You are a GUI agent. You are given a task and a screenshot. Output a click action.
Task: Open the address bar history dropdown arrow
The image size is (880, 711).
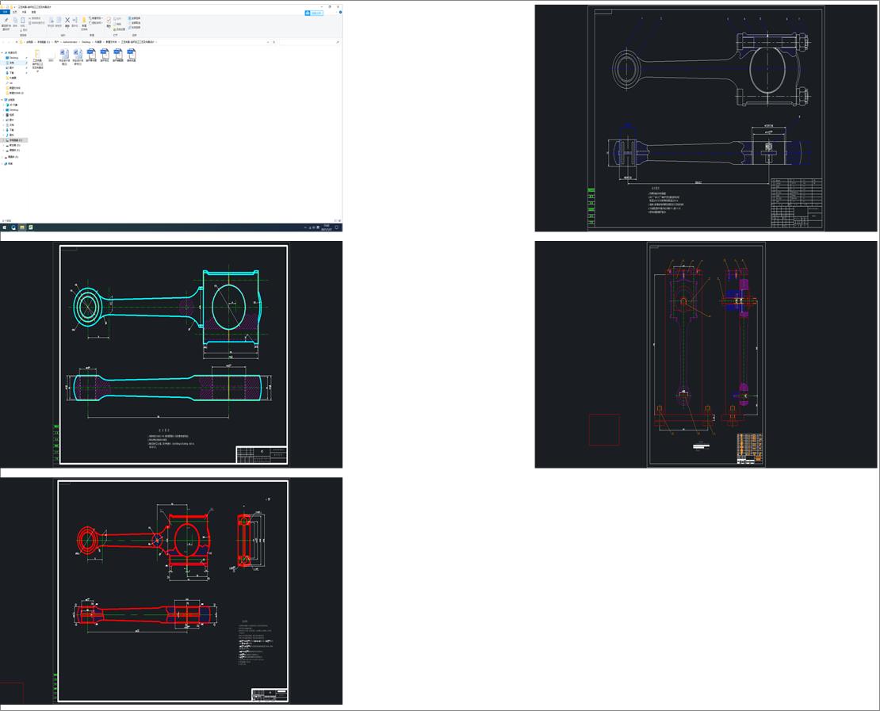point(268,42)
